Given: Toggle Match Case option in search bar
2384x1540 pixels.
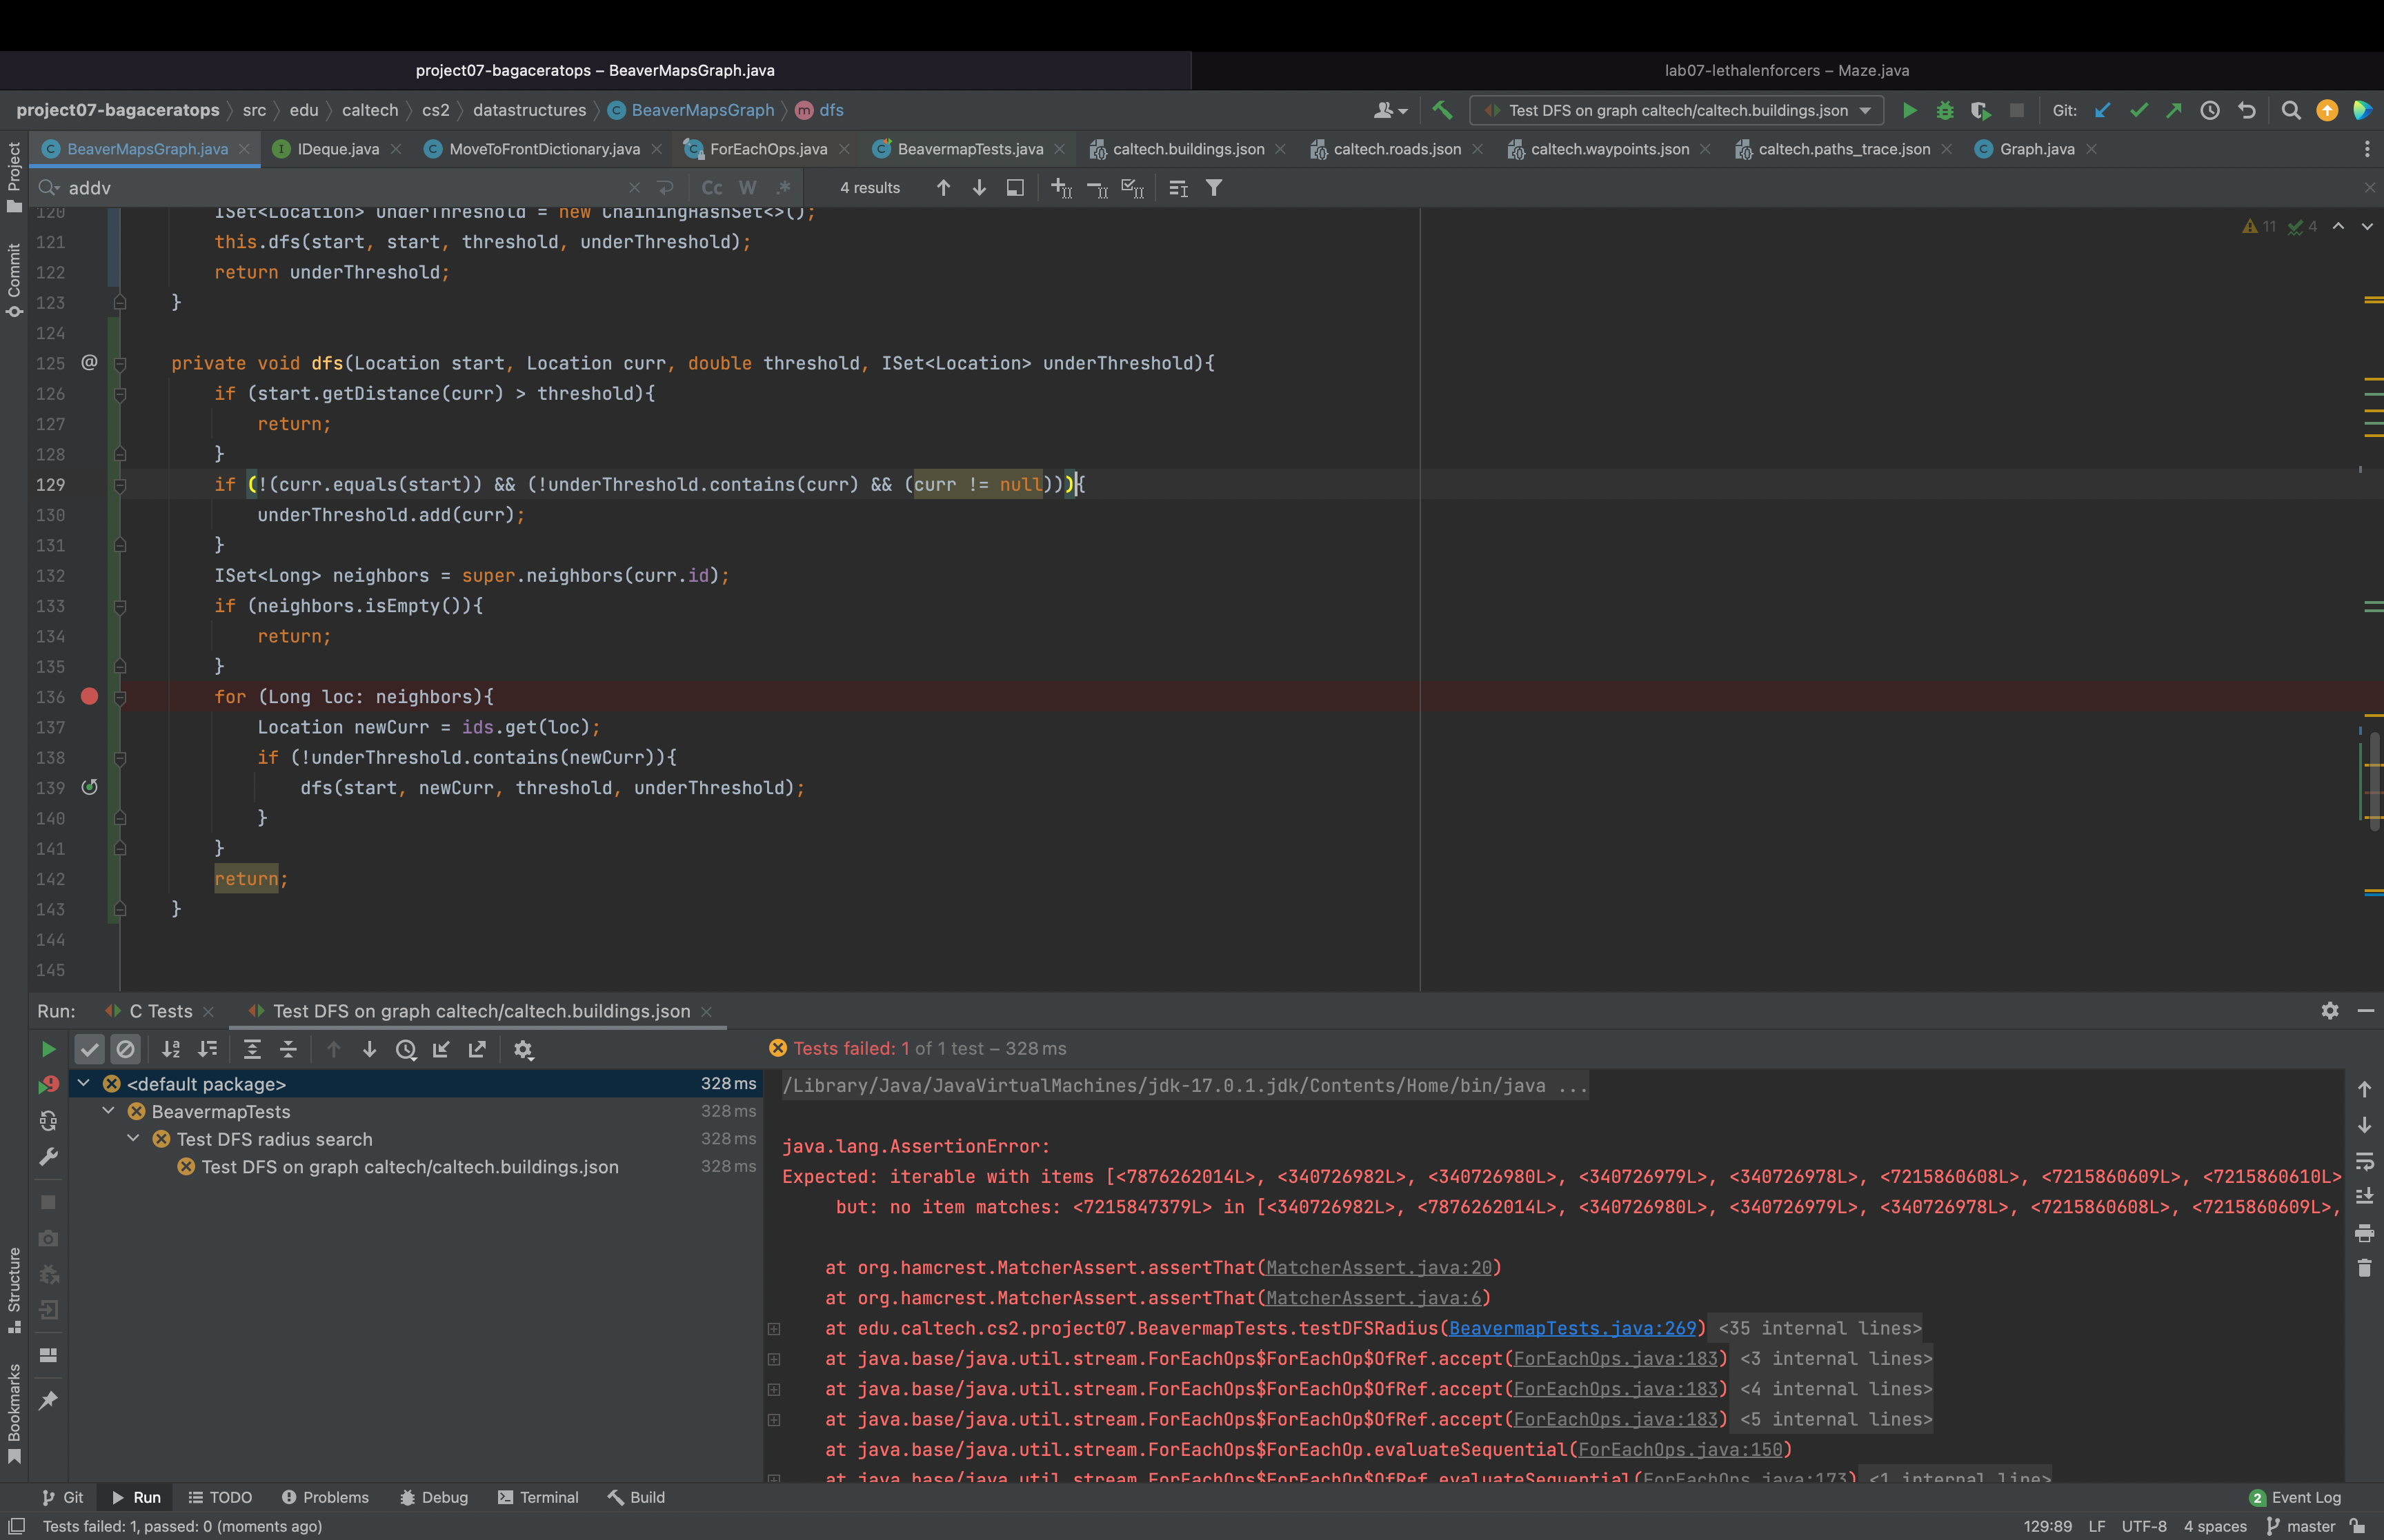Looking at the screenshot, I should (x=711, y=188).
